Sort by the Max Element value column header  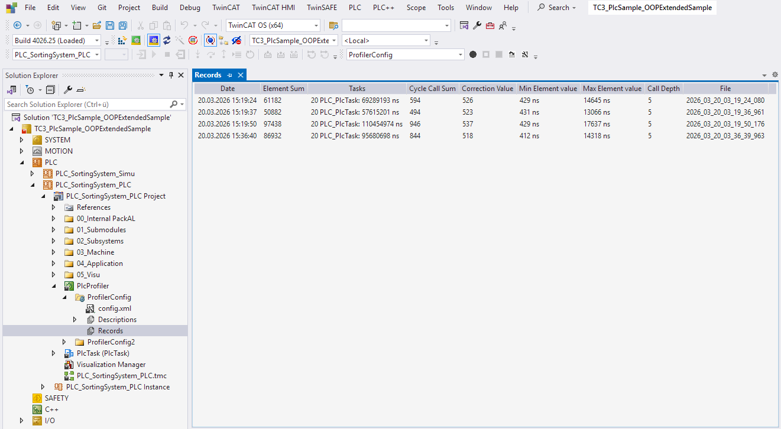coord(612,89)
